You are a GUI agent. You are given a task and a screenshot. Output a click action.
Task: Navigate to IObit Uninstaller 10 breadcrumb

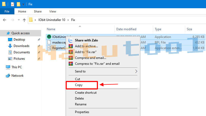click(52, 20)
